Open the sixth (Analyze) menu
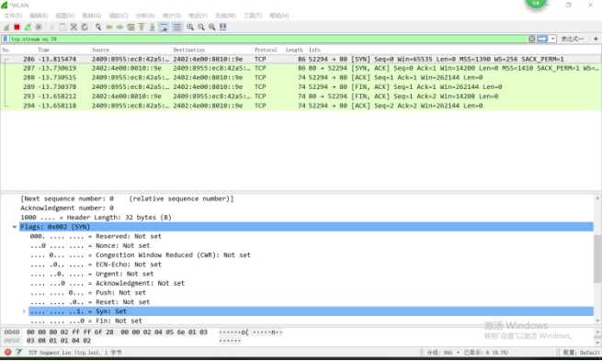The height and width of the screenshot is (361, 602). pyautogui.click(x=145, y=16)
